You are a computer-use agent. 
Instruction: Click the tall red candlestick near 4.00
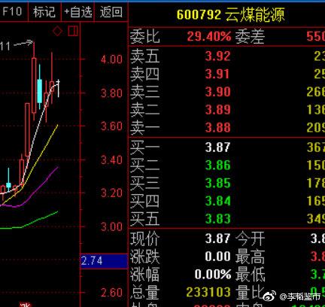[34, 85]
